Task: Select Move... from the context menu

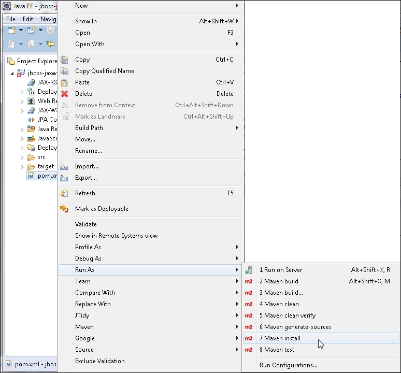Action: (x=150, y=139)
